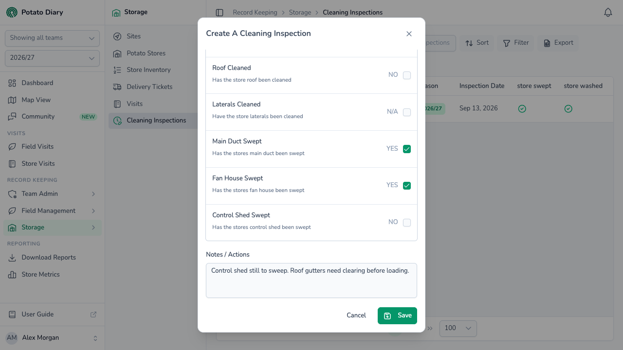623x350 pixels.
Task: Click the store washed check icon
Action: coord(568,109)
